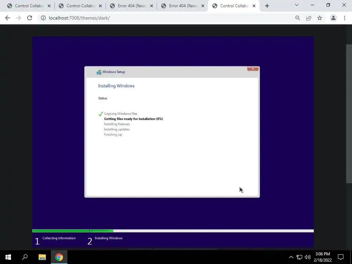352x264 pixels.
Task: Click the address bar URL localhost:7008/themes/dark/
Action: (x=79, y=18)
